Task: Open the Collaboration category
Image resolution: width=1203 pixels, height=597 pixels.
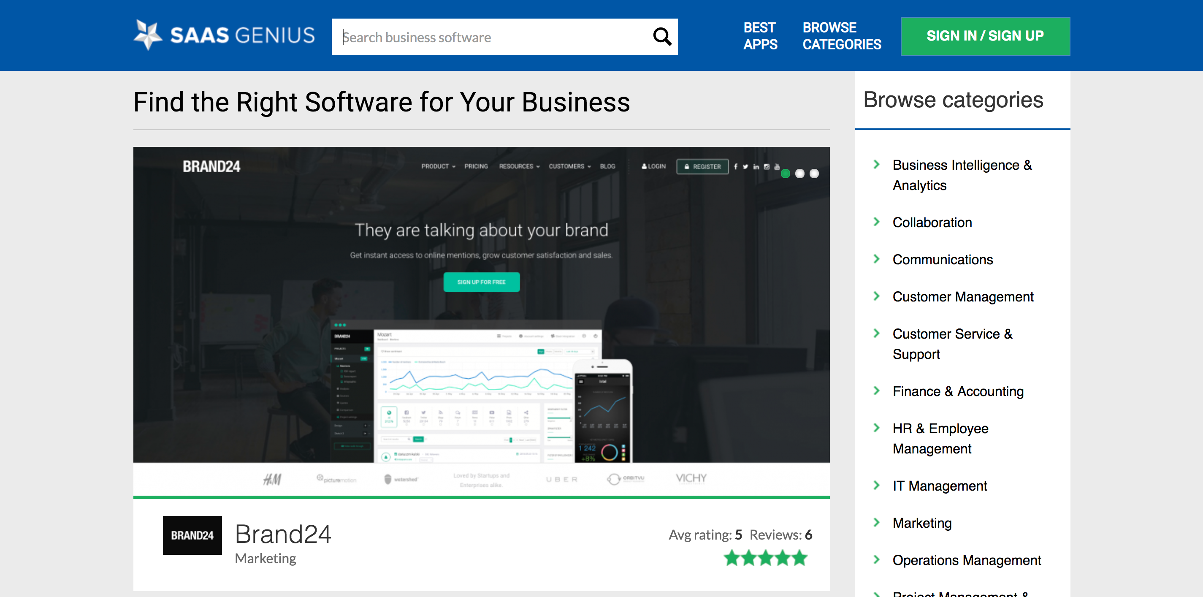Action: (x=932, y=223)
